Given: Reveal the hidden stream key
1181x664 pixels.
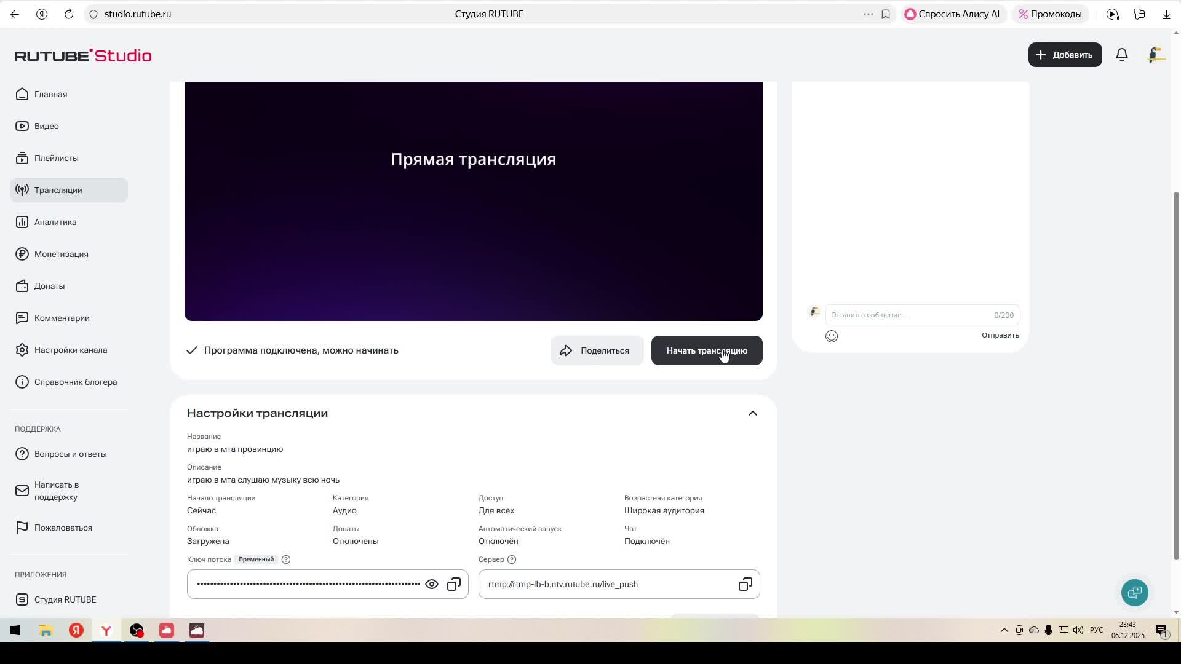Looking at the screenshot, I should click(432, 583).
